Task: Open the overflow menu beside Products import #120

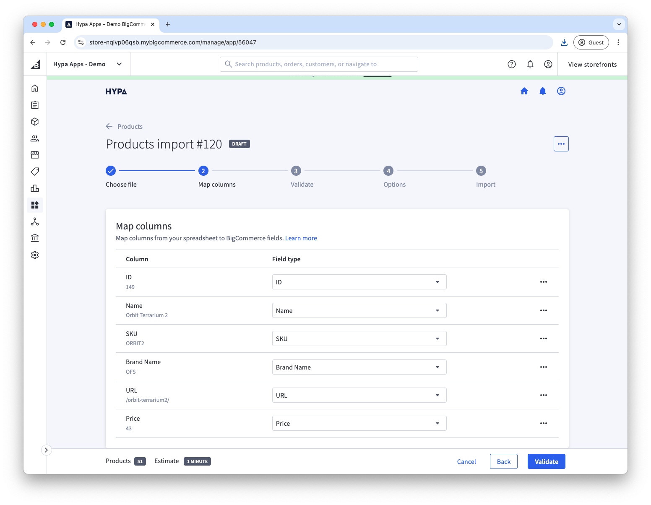Action: tap(561, 144)
